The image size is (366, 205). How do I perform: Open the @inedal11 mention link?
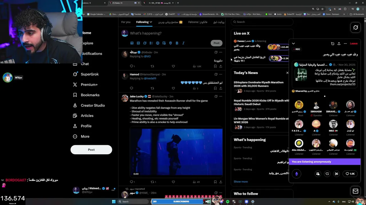tap(150, 78)
